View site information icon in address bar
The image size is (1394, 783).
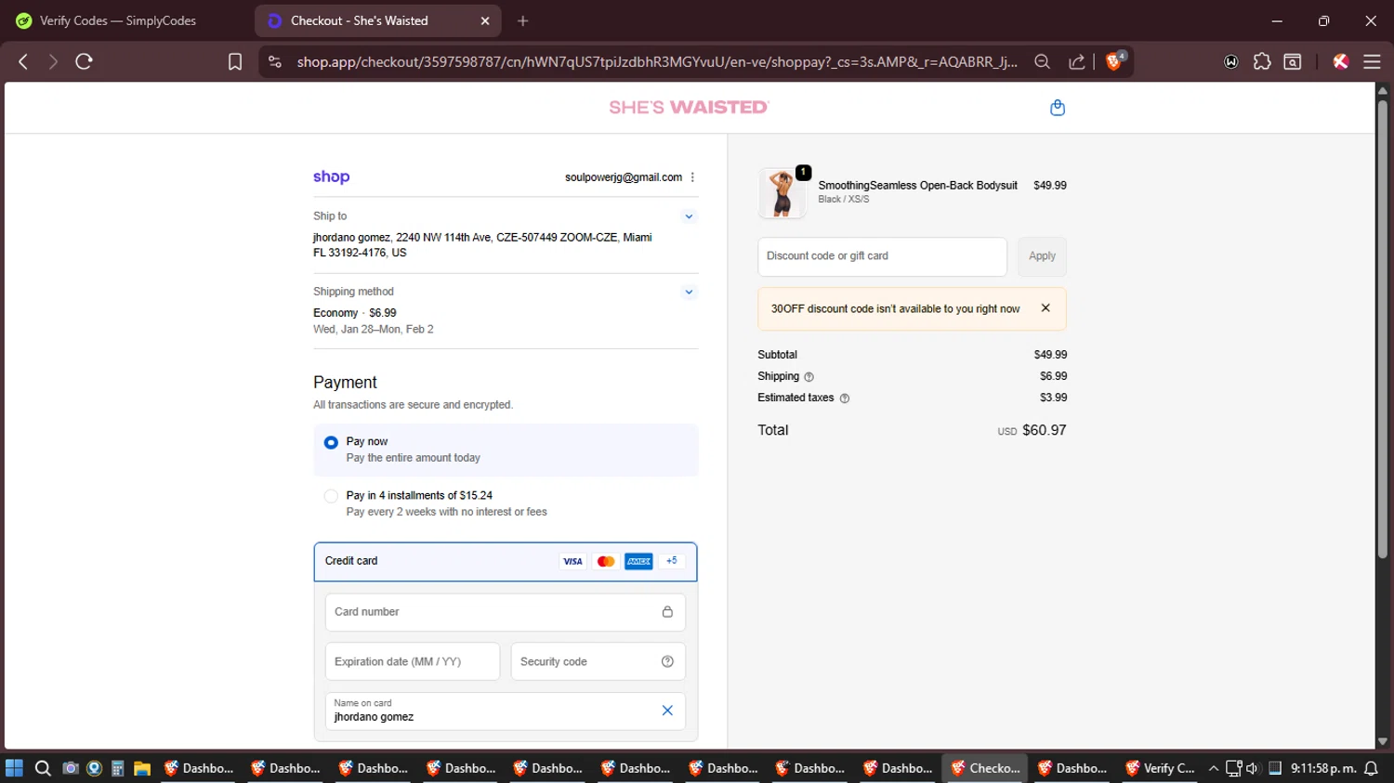pos(274,61)
